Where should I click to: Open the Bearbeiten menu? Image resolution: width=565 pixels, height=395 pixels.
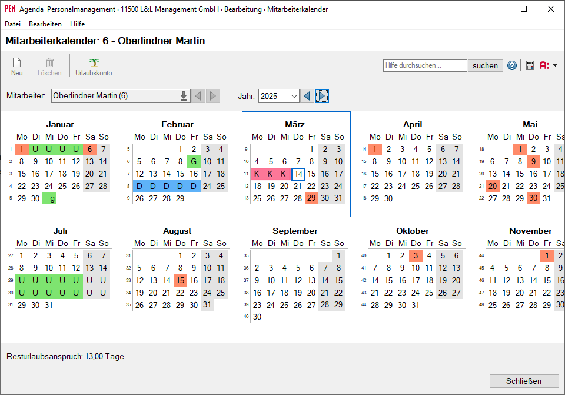[45, 24]
